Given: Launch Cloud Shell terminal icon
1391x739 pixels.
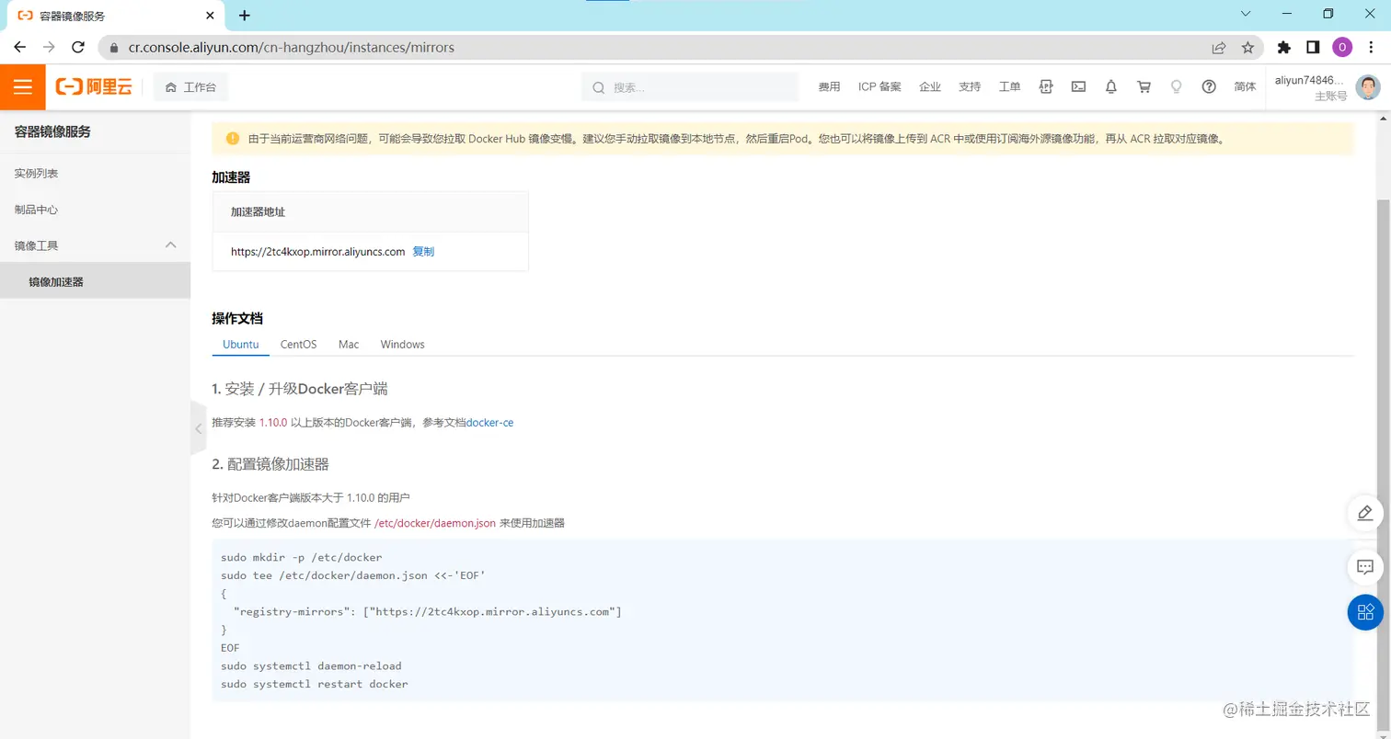Looking at the screenshot, I should coord(1078,86).
